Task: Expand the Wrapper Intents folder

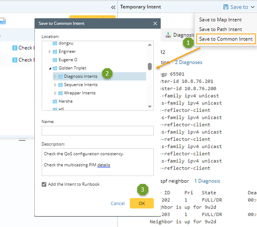Action: (x=55, y=93)
